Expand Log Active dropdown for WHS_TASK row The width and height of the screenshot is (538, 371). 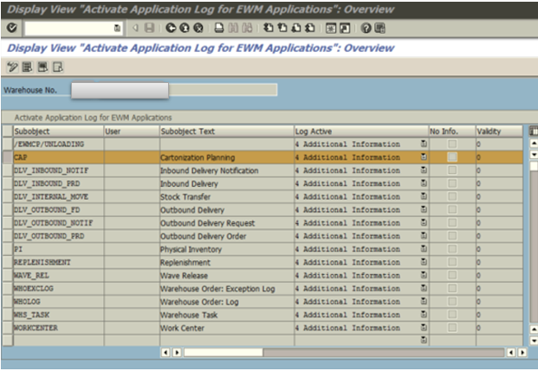424,315
